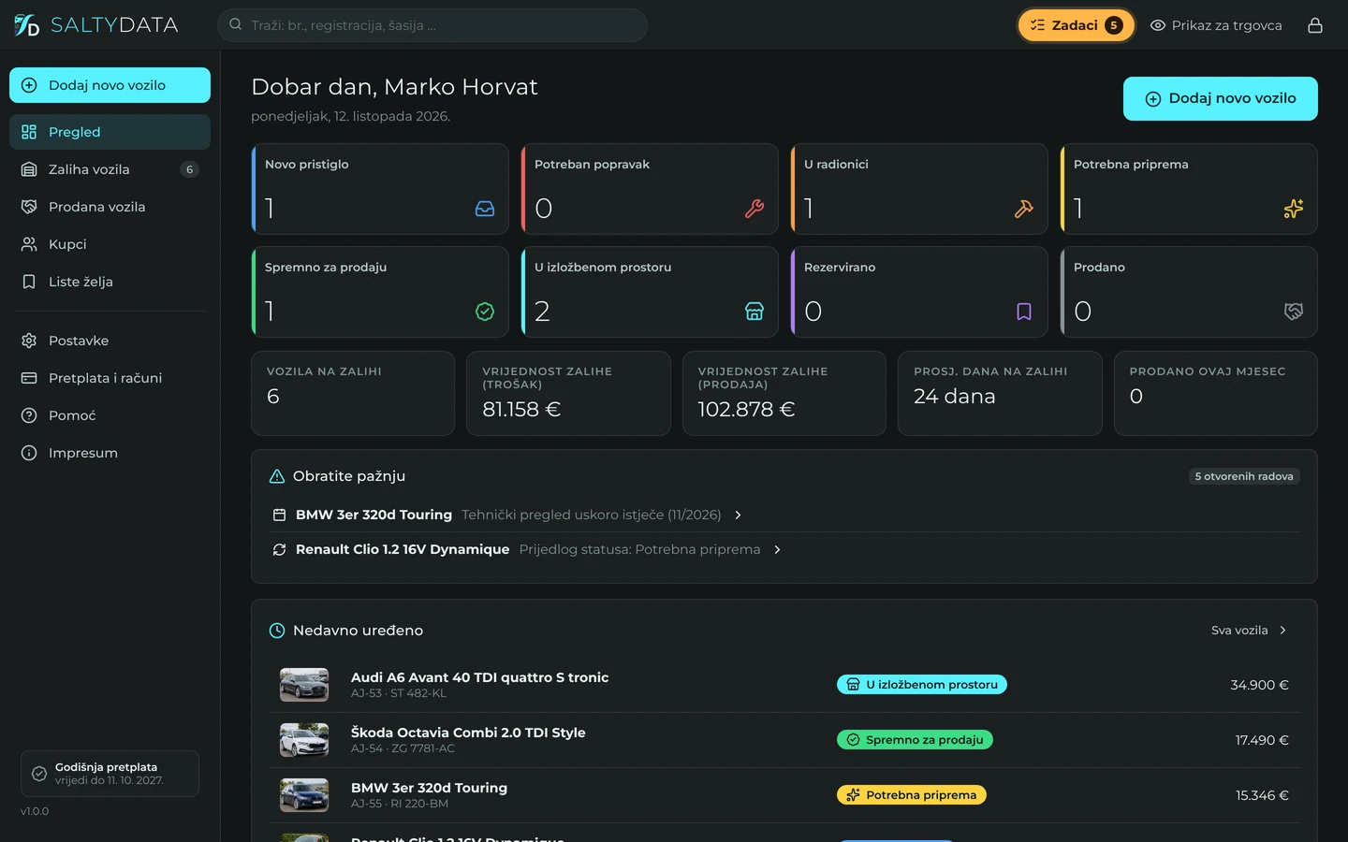Open Pomoć help page

click(x=110, y=415)
